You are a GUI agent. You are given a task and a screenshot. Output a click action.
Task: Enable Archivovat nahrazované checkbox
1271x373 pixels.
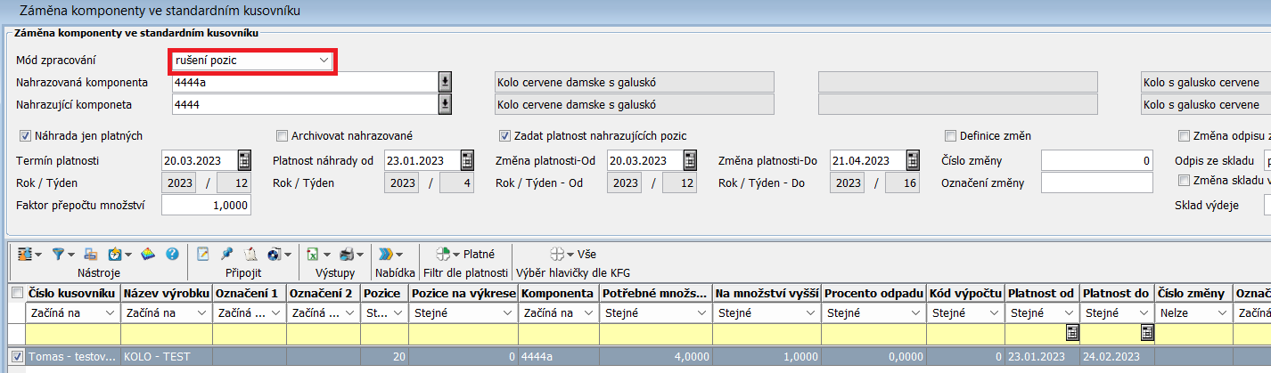point(283,136)
